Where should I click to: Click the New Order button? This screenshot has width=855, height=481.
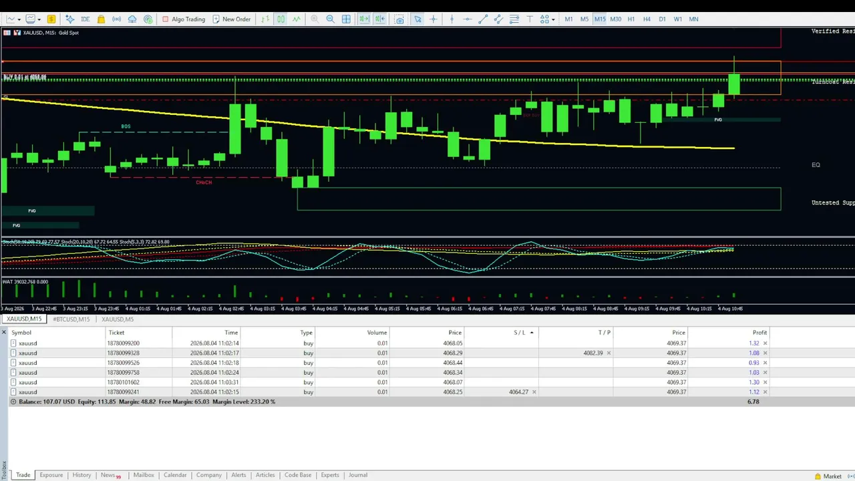[231, 19]
